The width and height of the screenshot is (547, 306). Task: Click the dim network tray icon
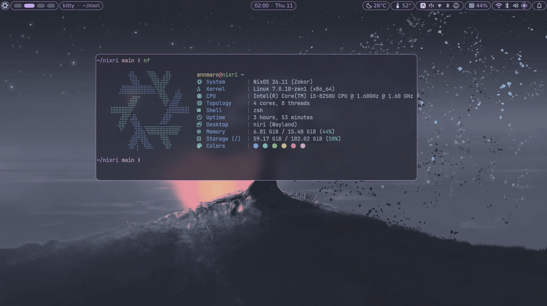(440, 6)
